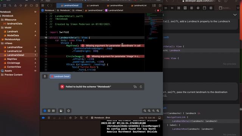The width and height of the screenshot is (242, 136).
Task: Toggle breakpoints activation in the debug bar
Action: click(43, 118)
